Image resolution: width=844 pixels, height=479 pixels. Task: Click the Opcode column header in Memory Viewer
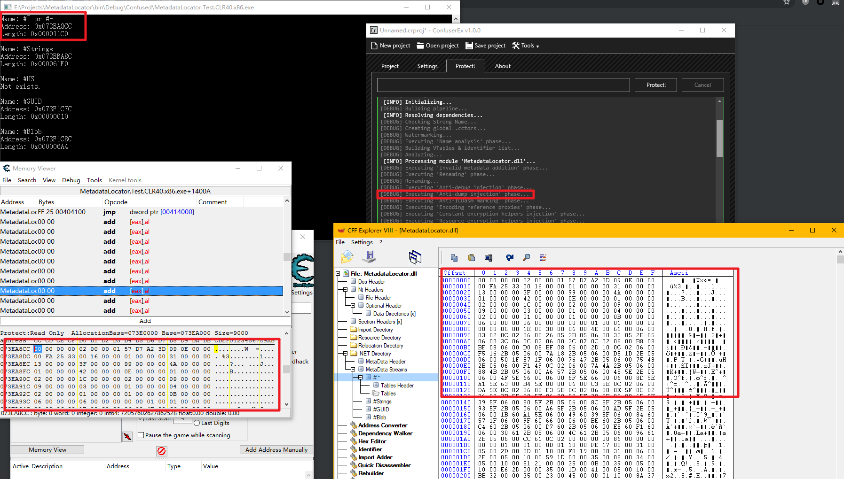coord(150,202)
